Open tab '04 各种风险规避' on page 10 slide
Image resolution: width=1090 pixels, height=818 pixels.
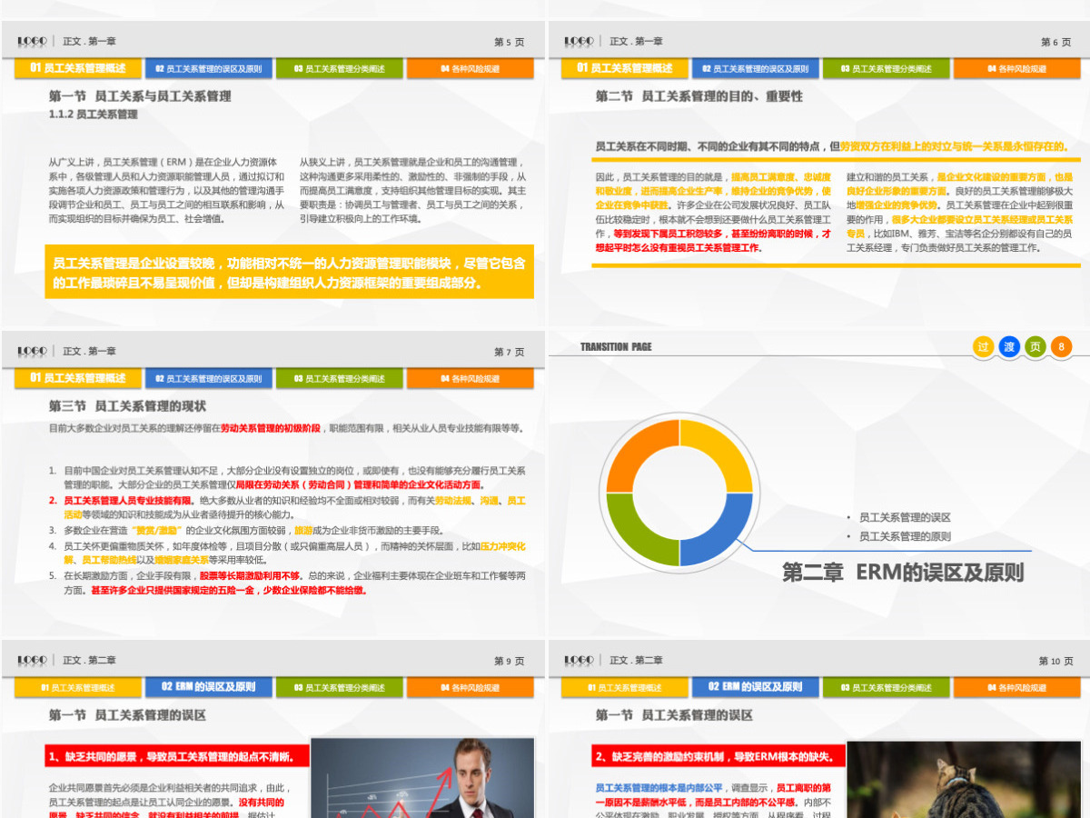click(1016, 688)
